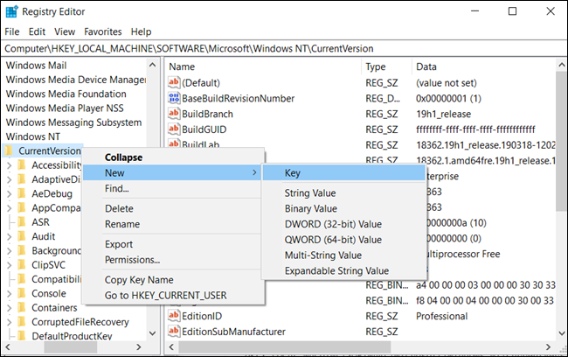568x357 pixels.
Task: Click the ASR folder icon
Action: pyautogui.click(x=22, y=222)
